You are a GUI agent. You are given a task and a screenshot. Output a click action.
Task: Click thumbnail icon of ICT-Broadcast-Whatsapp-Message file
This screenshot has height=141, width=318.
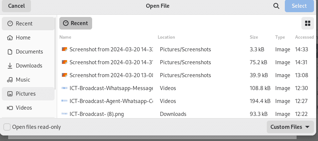[64, 88]
